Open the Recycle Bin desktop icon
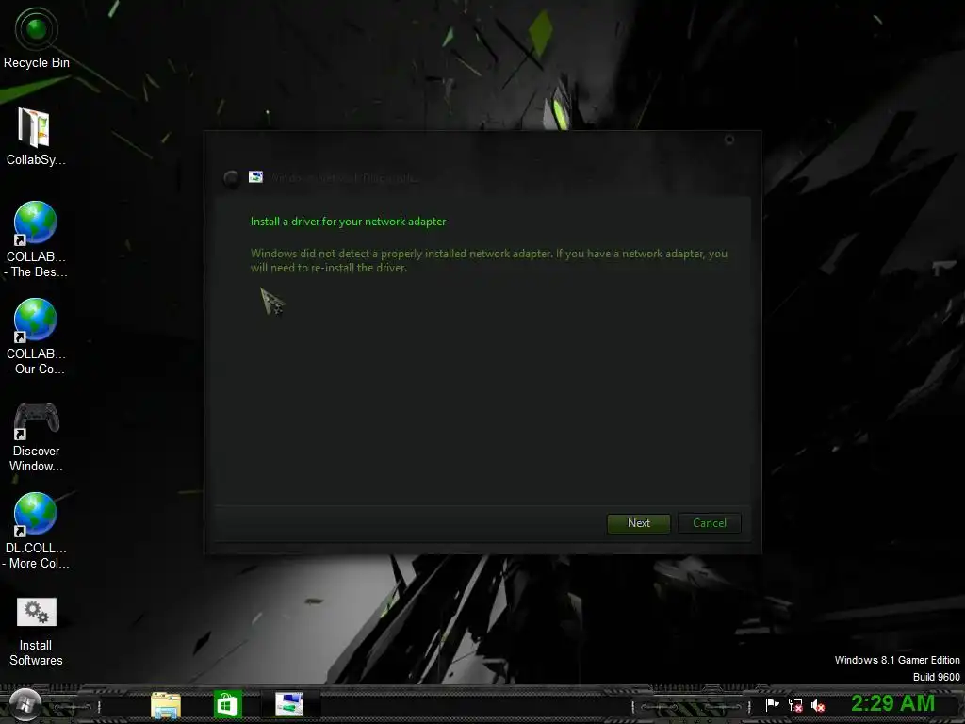Screen dimensions: 965x724 37,37
